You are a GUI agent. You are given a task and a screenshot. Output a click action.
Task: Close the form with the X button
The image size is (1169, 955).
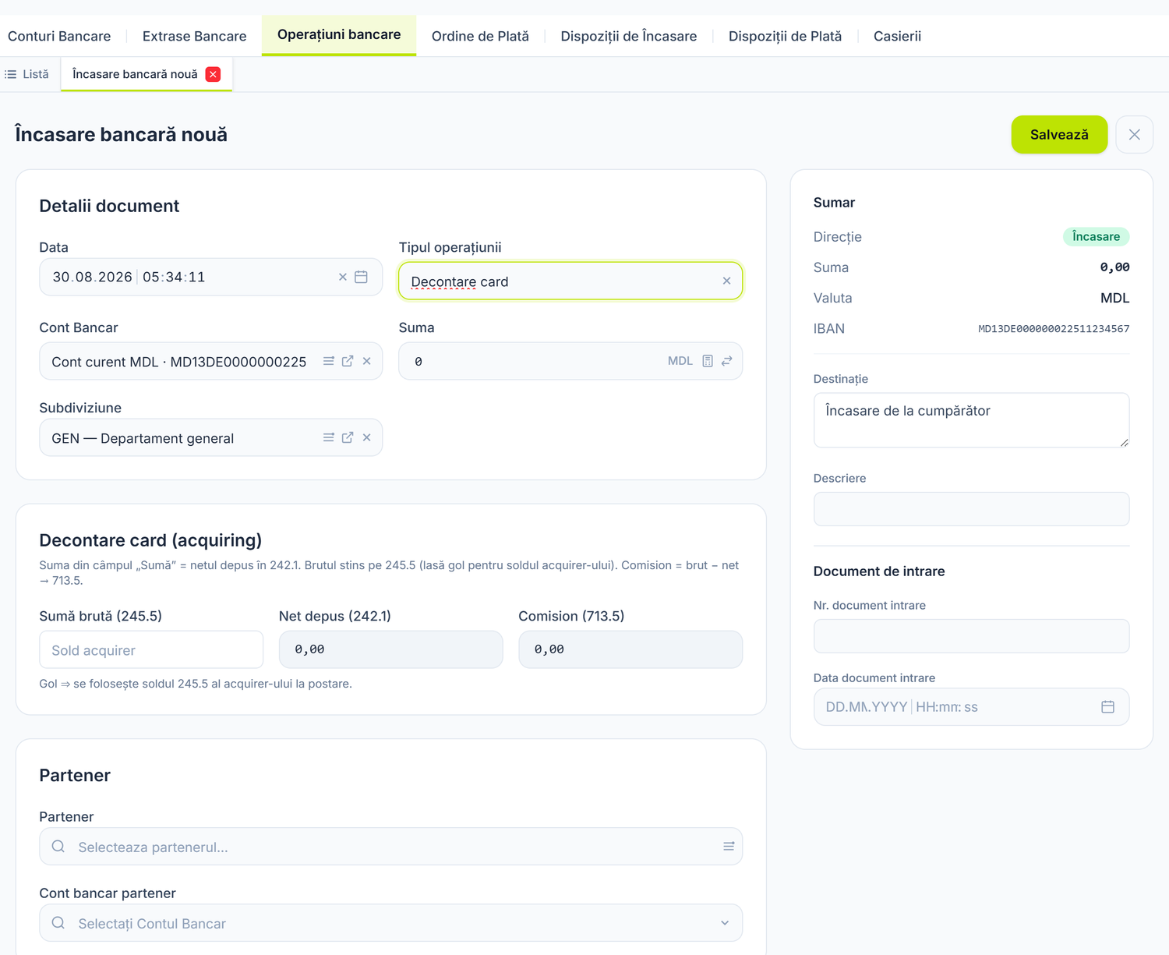pos(1135,135)
